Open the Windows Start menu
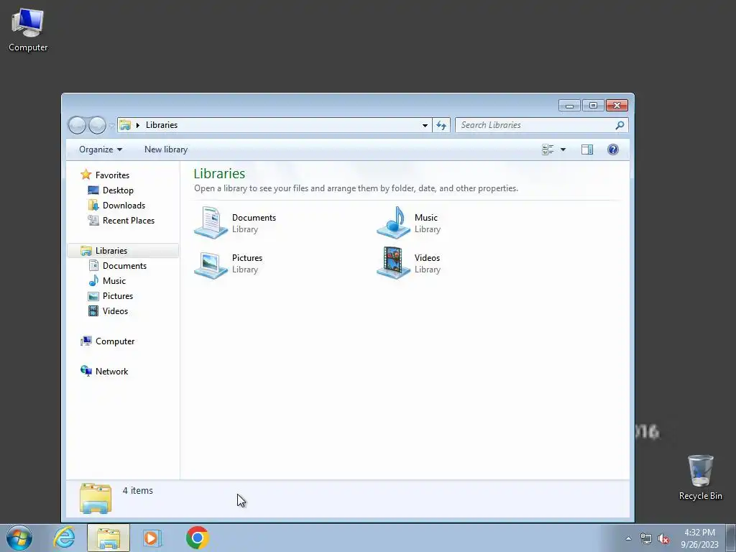The width and height of the screenshot is (736, 552). (x=19, y=538)
